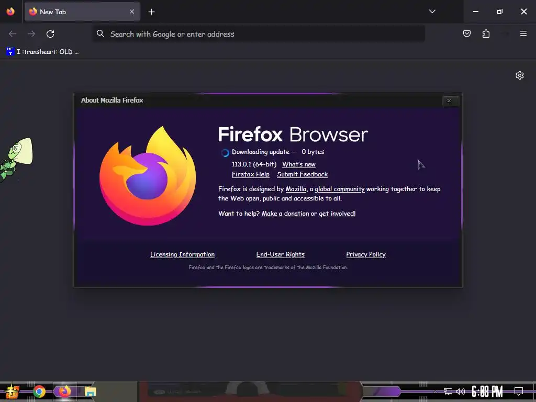Open Save to Pocket button

pyautogui.click(x=466, y=33)
